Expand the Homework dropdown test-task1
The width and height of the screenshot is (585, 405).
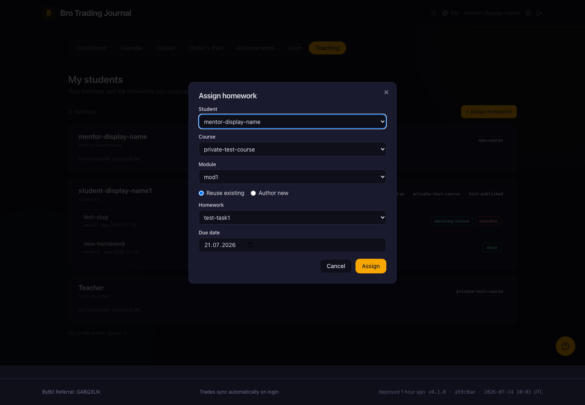[x=292, y=217]
